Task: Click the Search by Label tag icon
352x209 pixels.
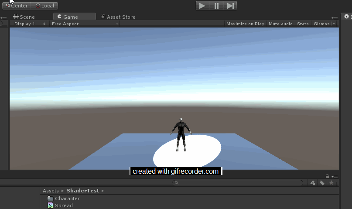Action: [x=322, y=183]
